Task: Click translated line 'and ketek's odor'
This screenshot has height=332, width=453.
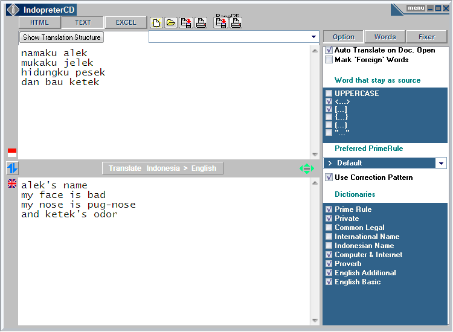Action: [69, 214]
